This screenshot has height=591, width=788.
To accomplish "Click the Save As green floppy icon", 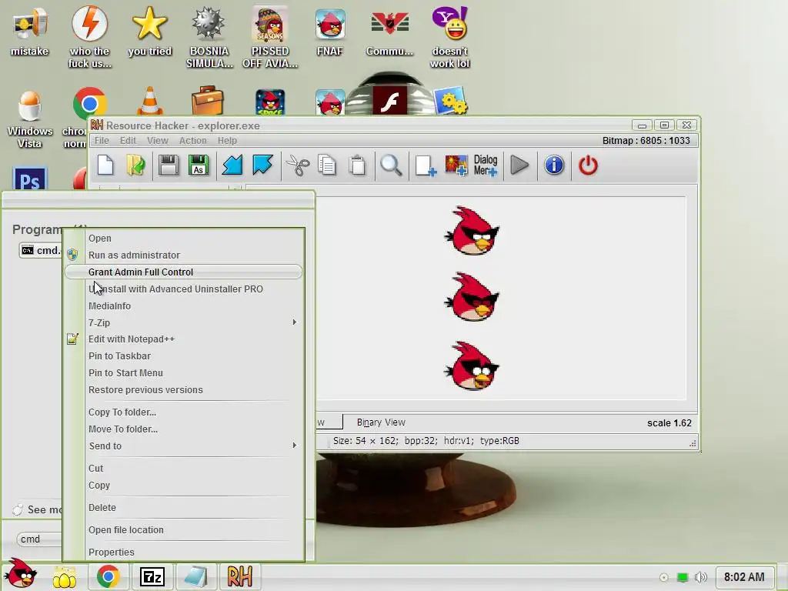I will pyautogui.click(x=199, y=165).
